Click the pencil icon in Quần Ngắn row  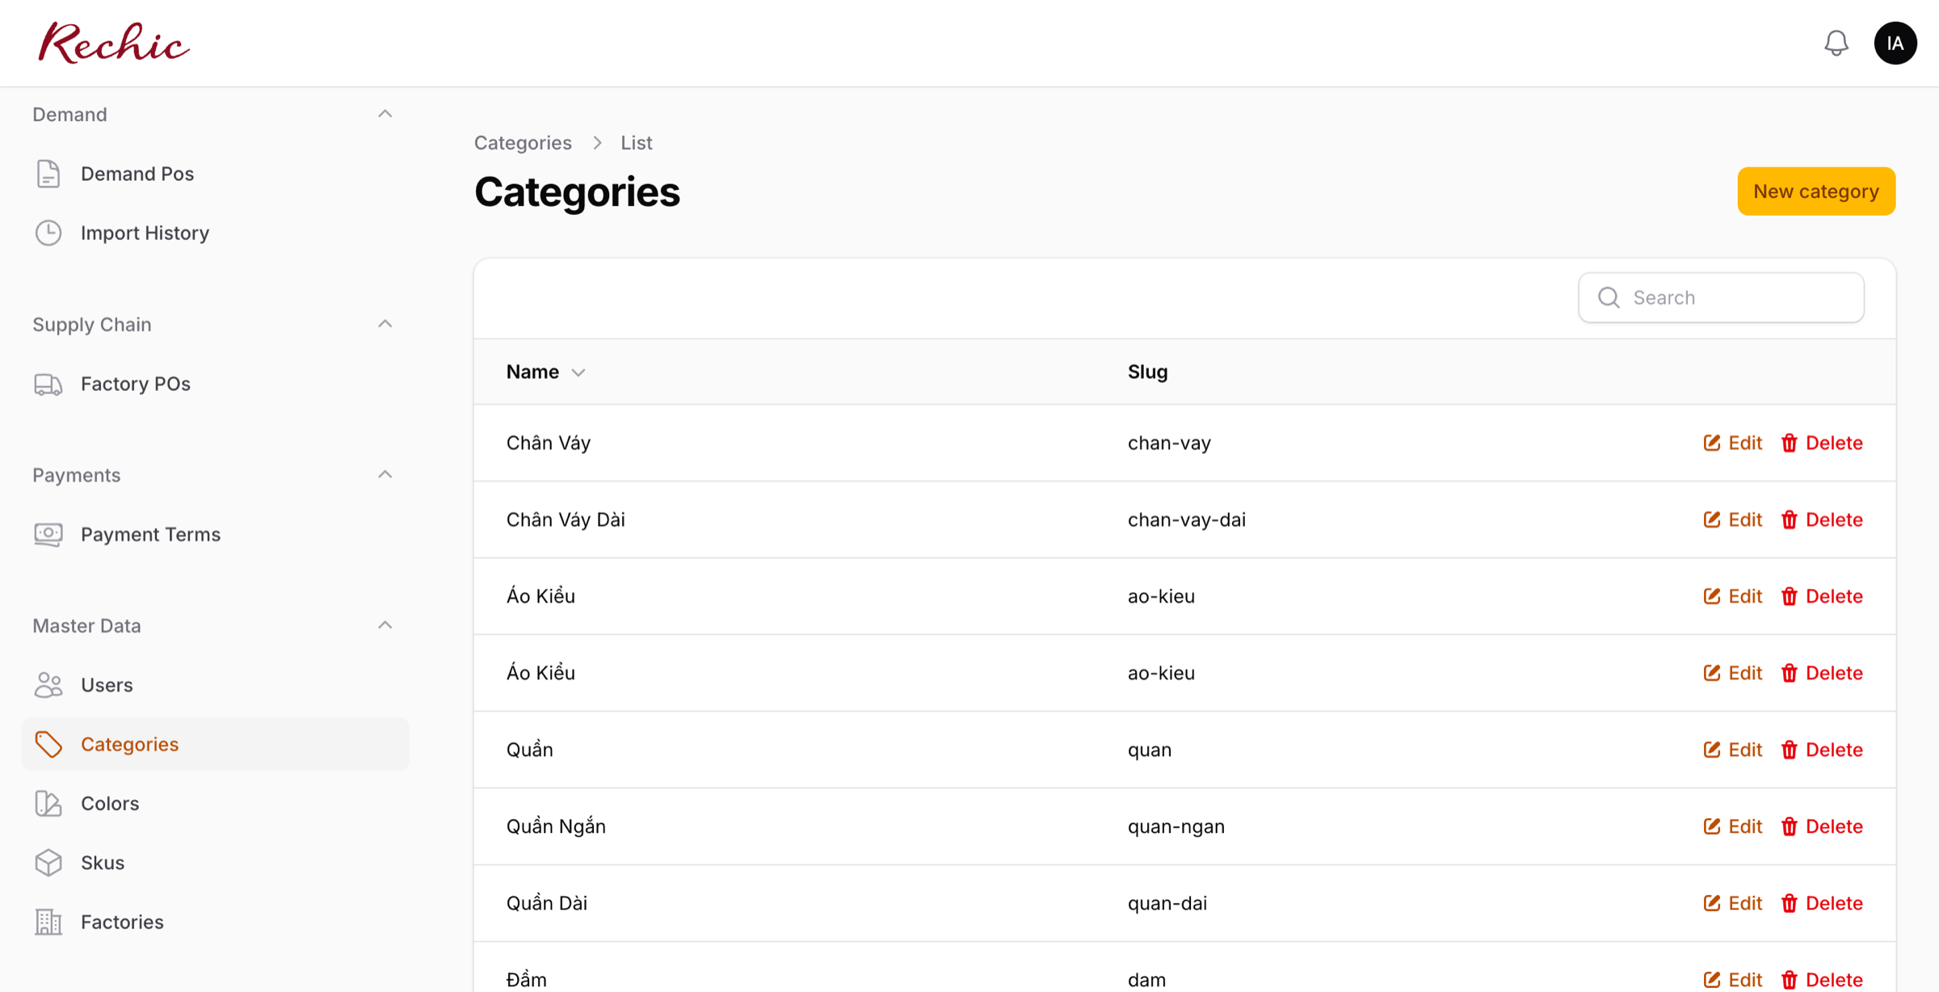point(1712,826)
